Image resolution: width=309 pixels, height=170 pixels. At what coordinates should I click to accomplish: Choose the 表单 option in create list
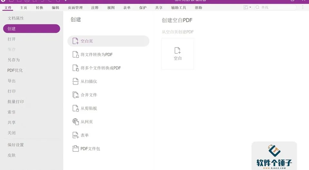108,135
